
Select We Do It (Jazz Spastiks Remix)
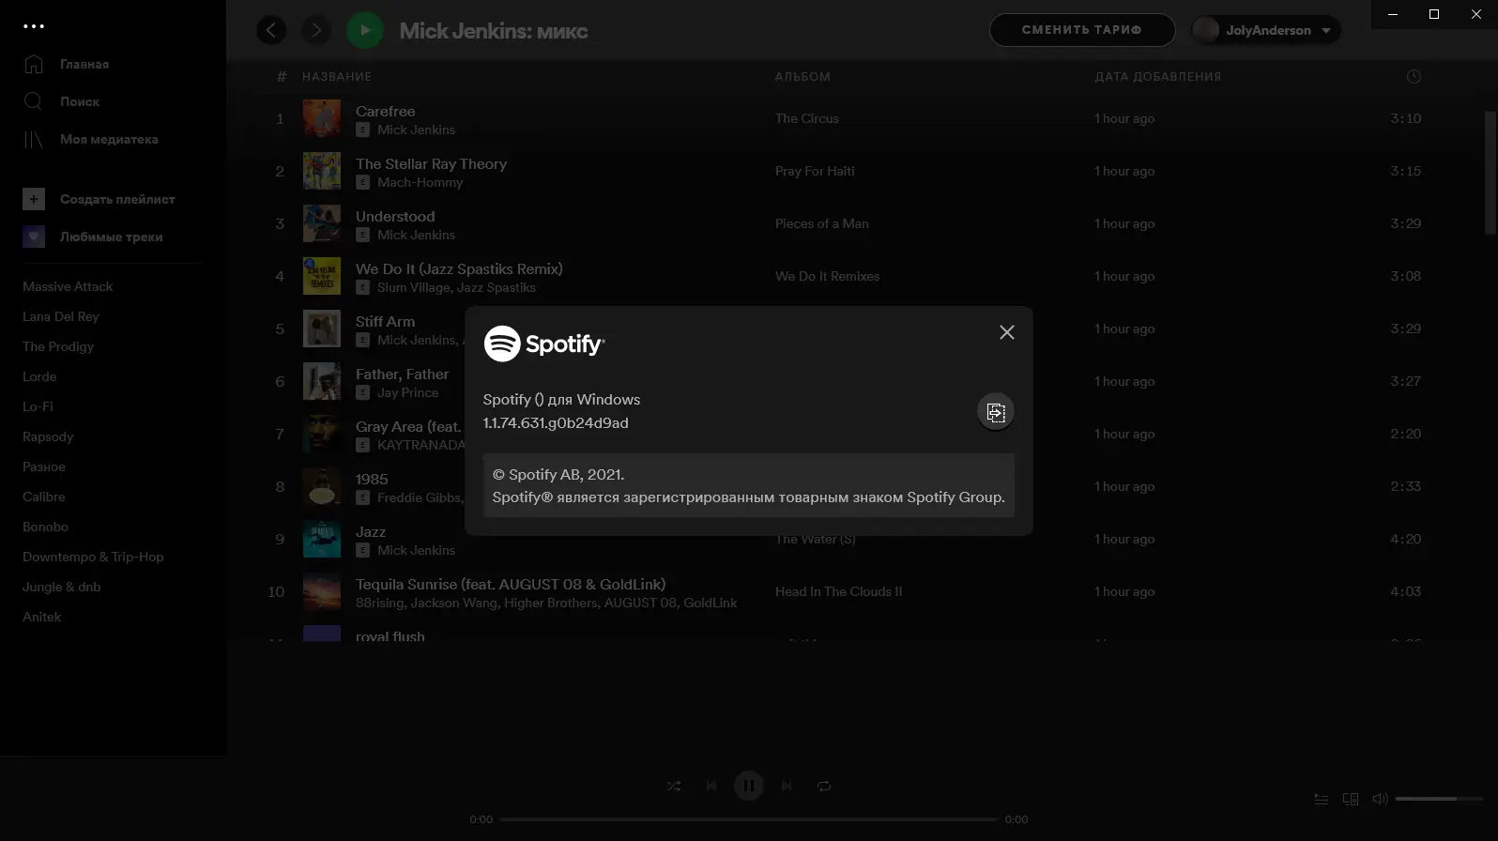click(459, 268)
